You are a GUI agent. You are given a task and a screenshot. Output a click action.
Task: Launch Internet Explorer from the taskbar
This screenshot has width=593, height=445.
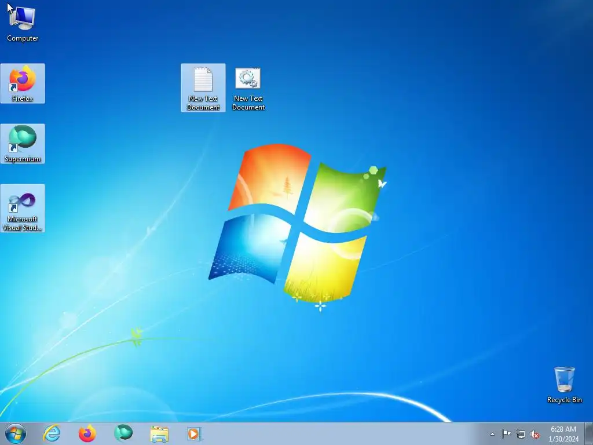point(52,433)
